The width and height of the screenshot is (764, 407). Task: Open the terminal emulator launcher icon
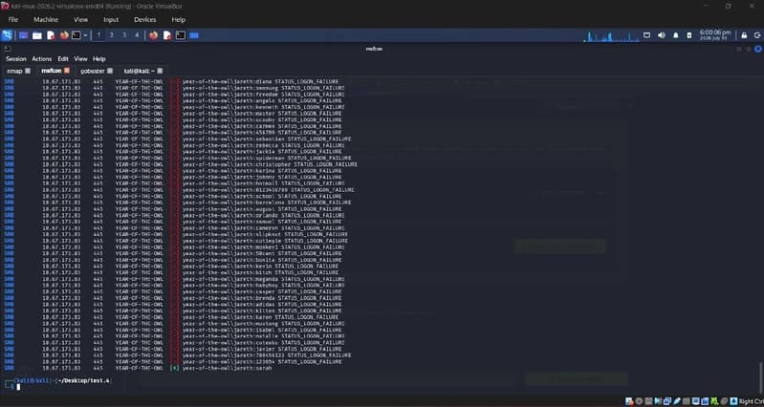pyautogui.click(x=76, y=35)
